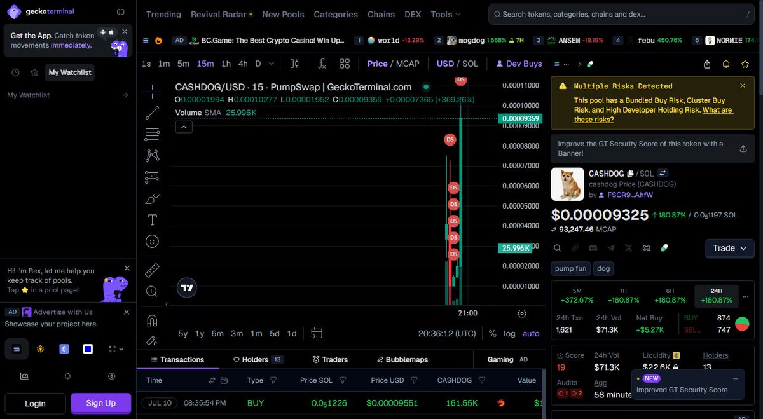Expand My Watchlist arrow
Image resolution: width=763 pixels, height=419 pixels.
(125, 95)
